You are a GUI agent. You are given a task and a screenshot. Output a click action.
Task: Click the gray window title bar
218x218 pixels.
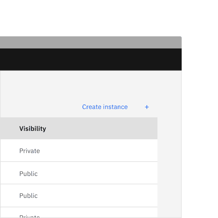(x=91, y=42)
